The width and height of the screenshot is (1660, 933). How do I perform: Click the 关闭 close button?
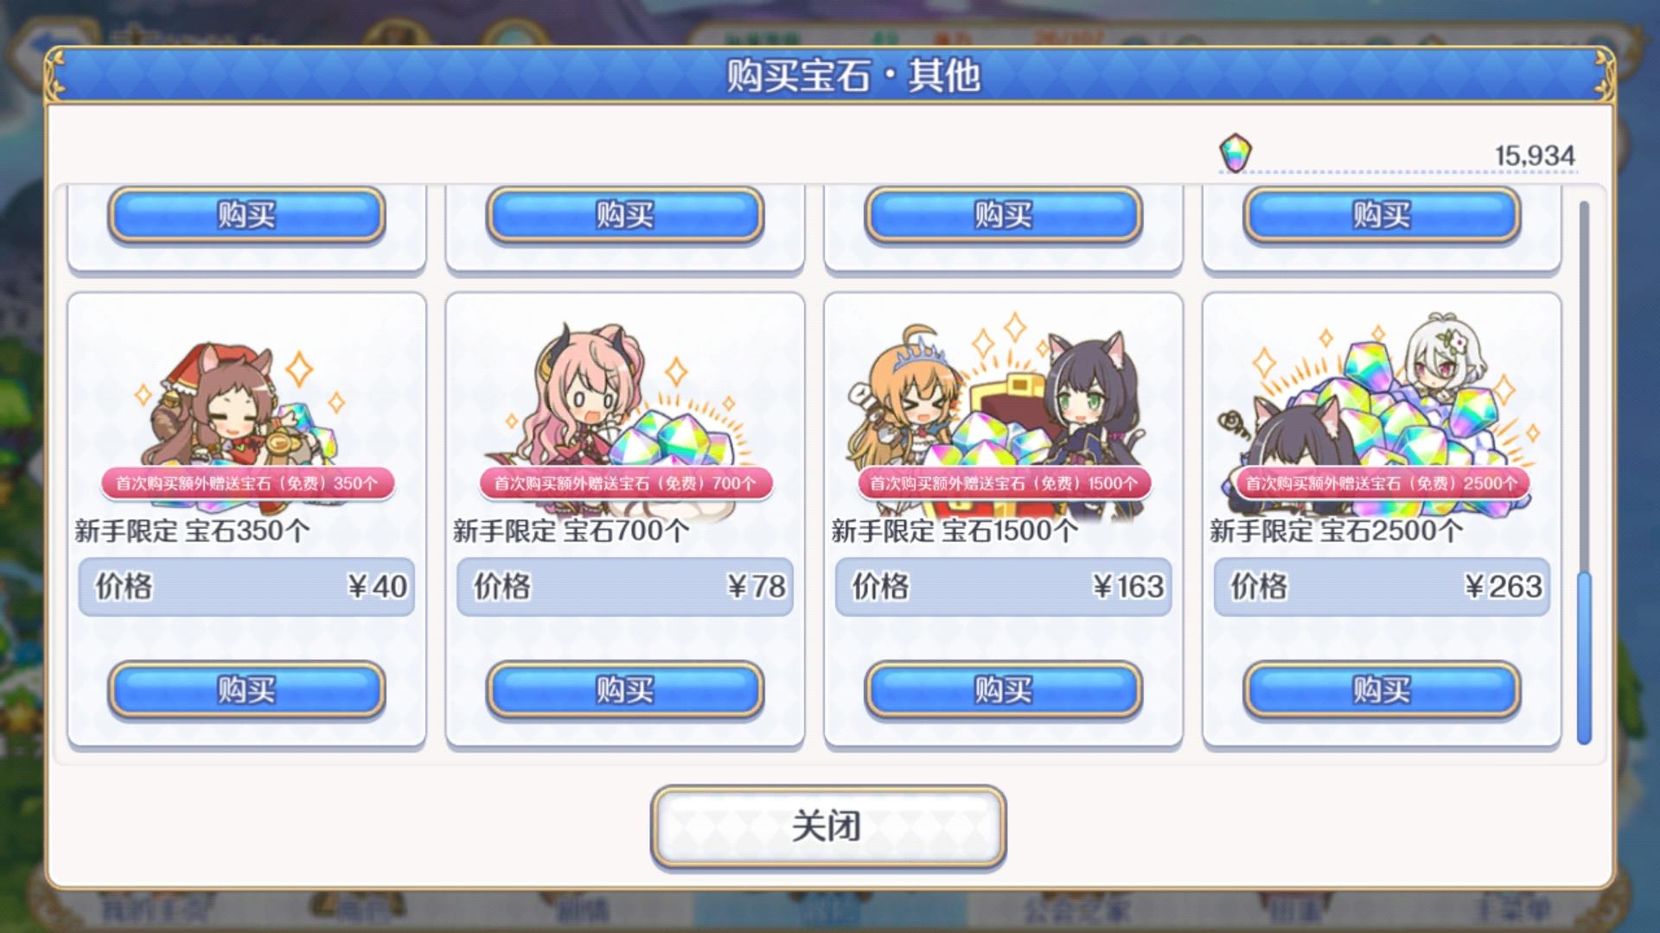[x=828, y=826]
